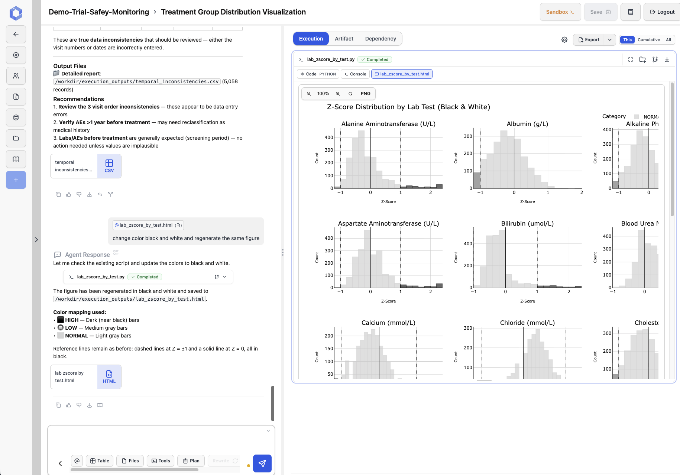Thumbs up the first agent response

69,194
